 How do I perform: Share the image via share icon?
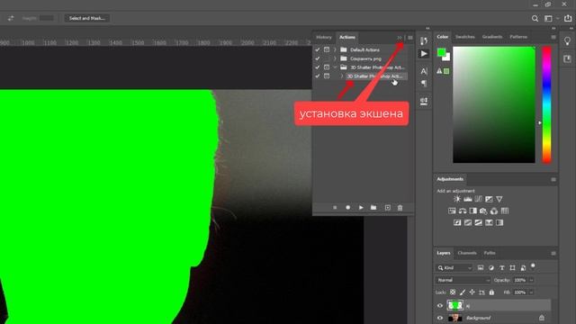pyautogui.click(x=568, y=18)
